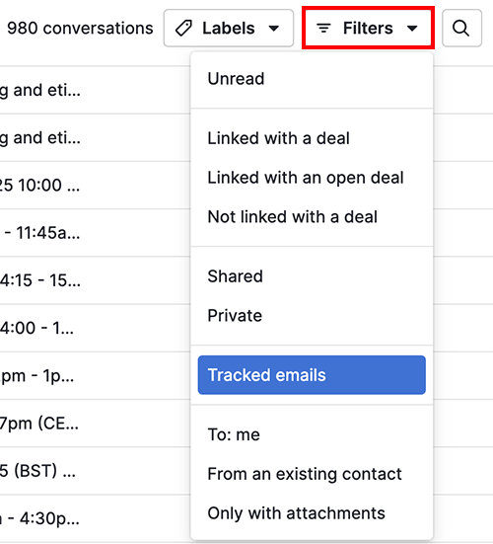493x544 pixels.
Task: Filter From an existing contact
Action: pyautogui.click(x=312, y=474)
